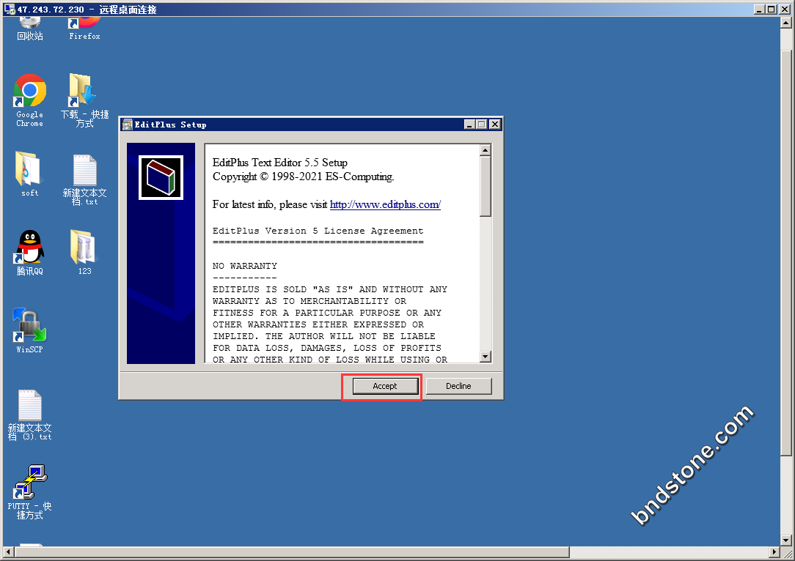Click the remote desktop horizontal scrollbar right arrow
Screen dimensions: 795x561
[774, 552]
